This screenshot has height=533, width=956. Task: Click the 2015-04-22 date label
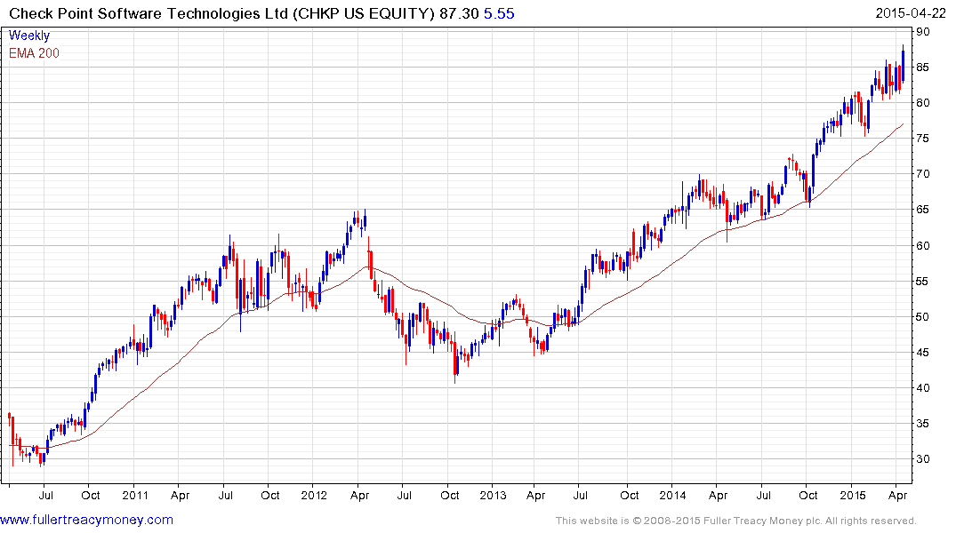[911, 13]
